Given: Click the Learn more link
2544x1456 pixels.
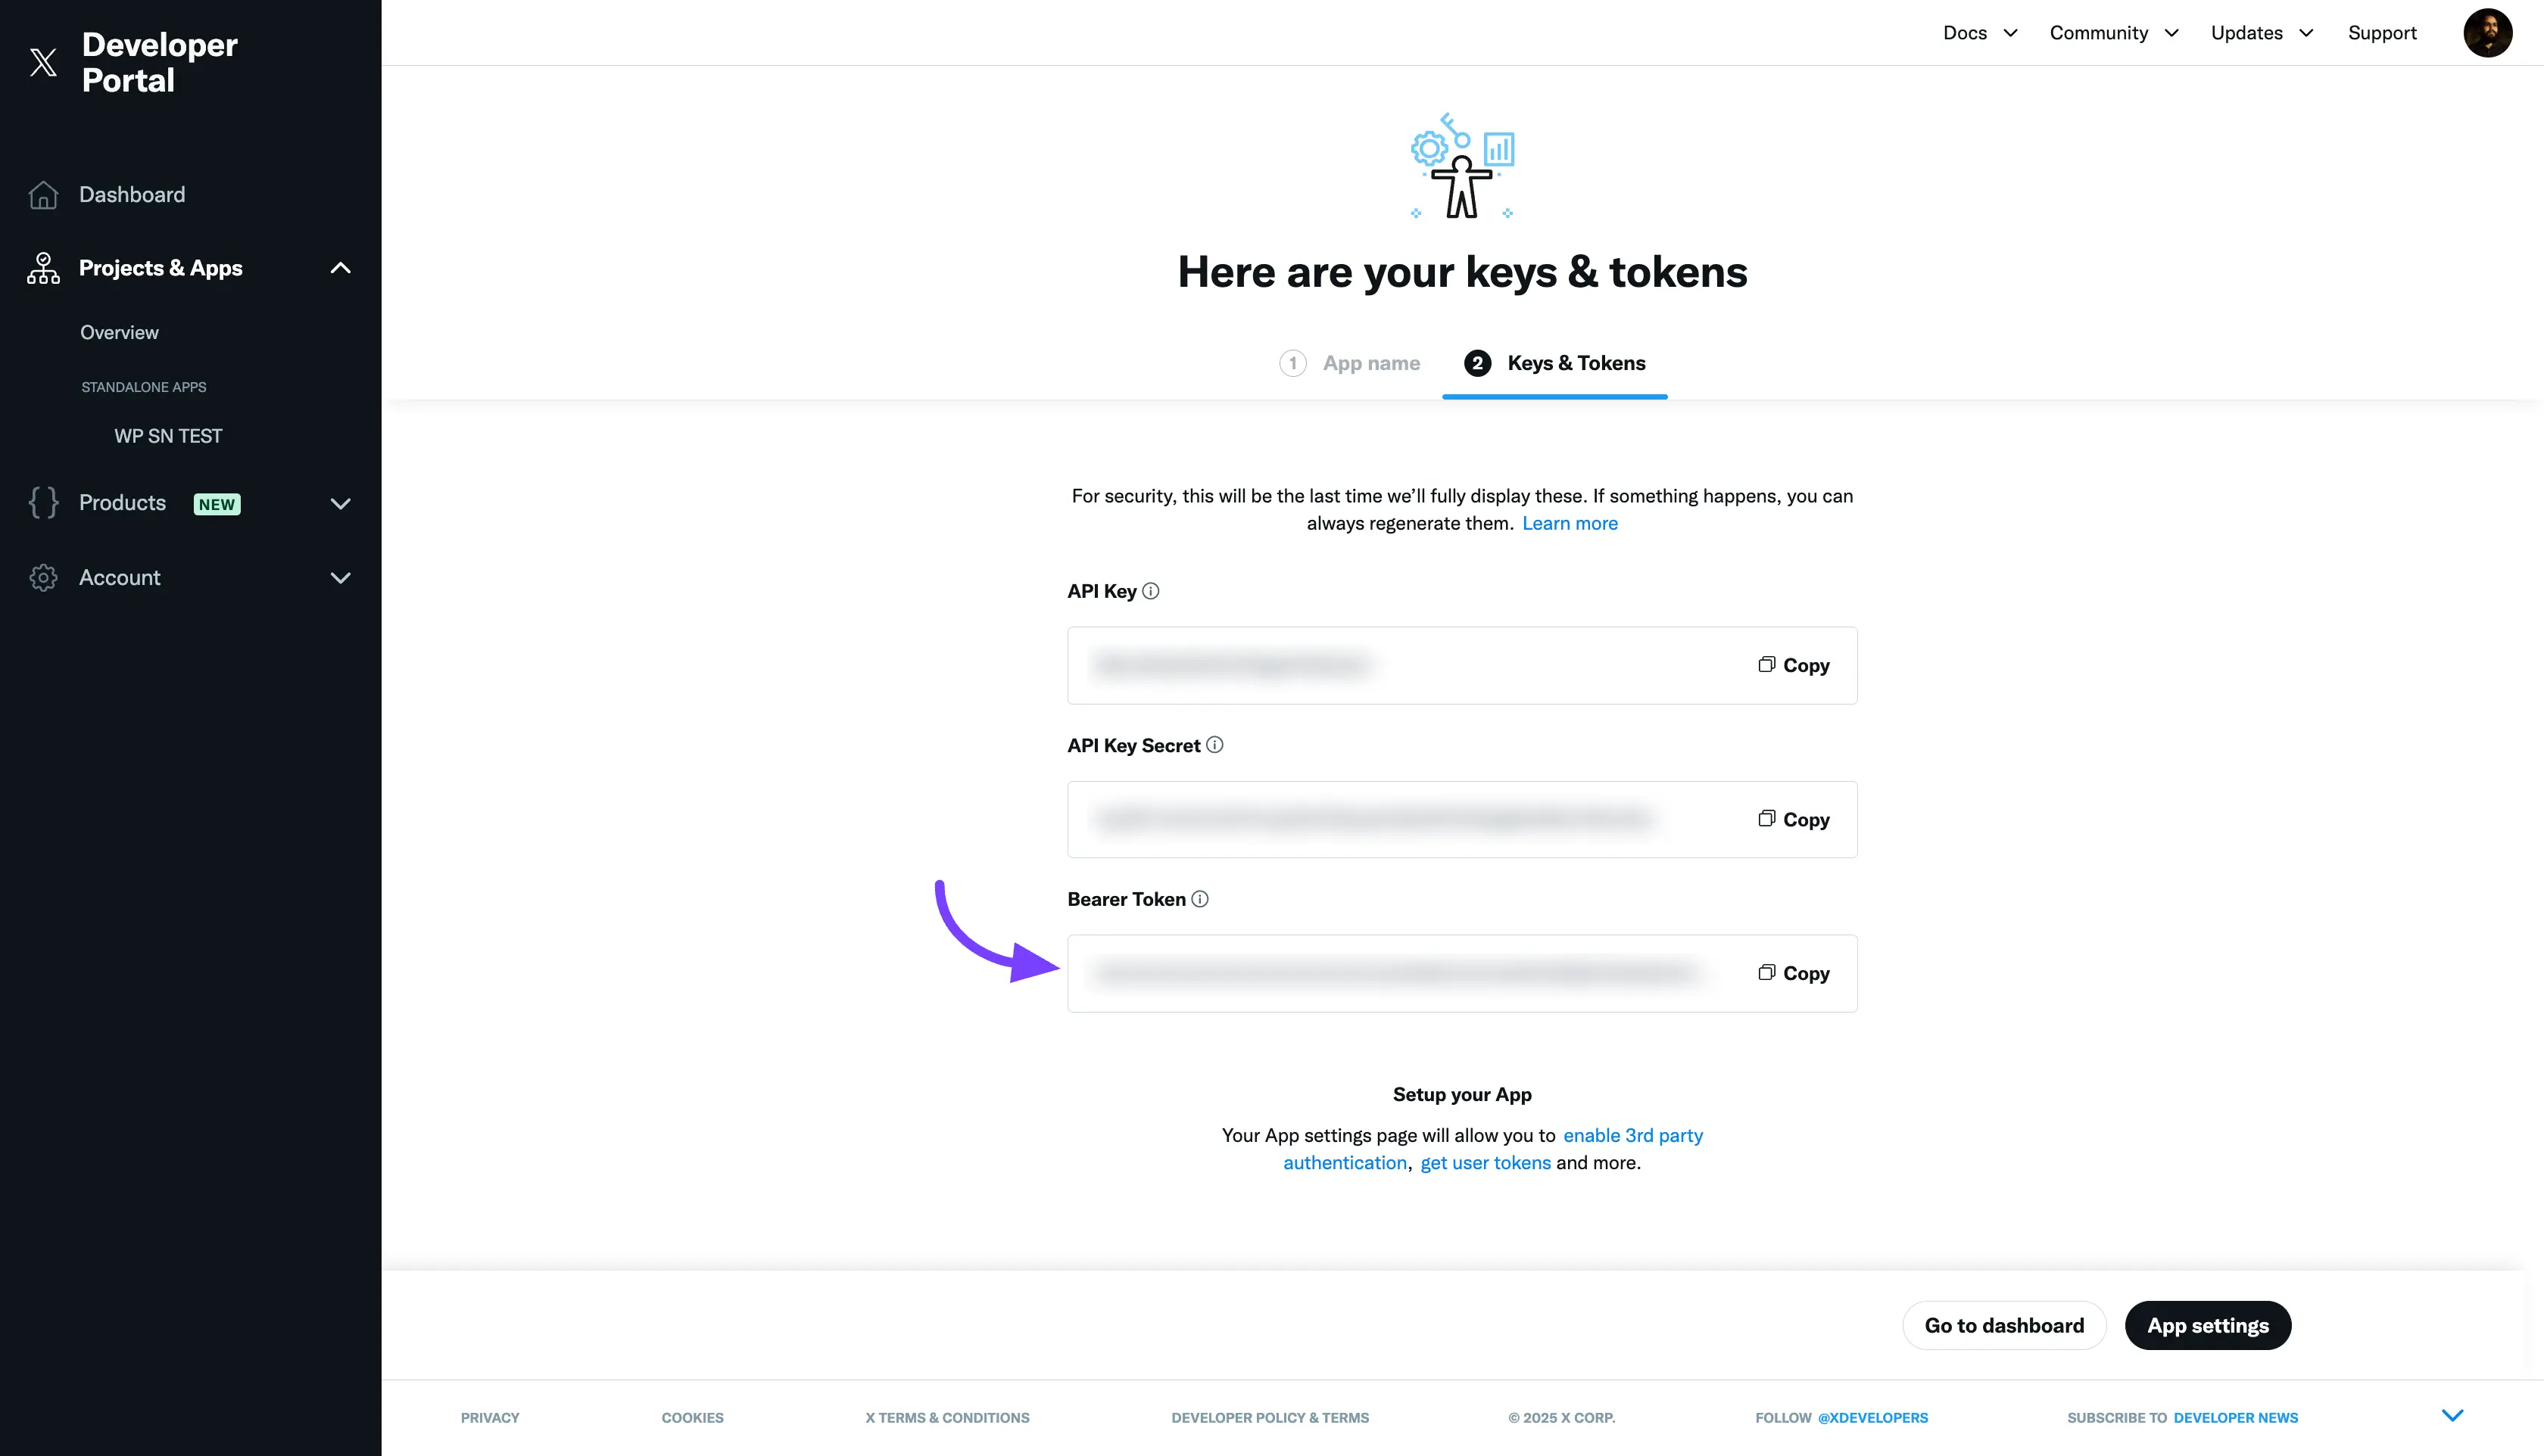Looking at the screenshot, I should [x=1569, y=523].
